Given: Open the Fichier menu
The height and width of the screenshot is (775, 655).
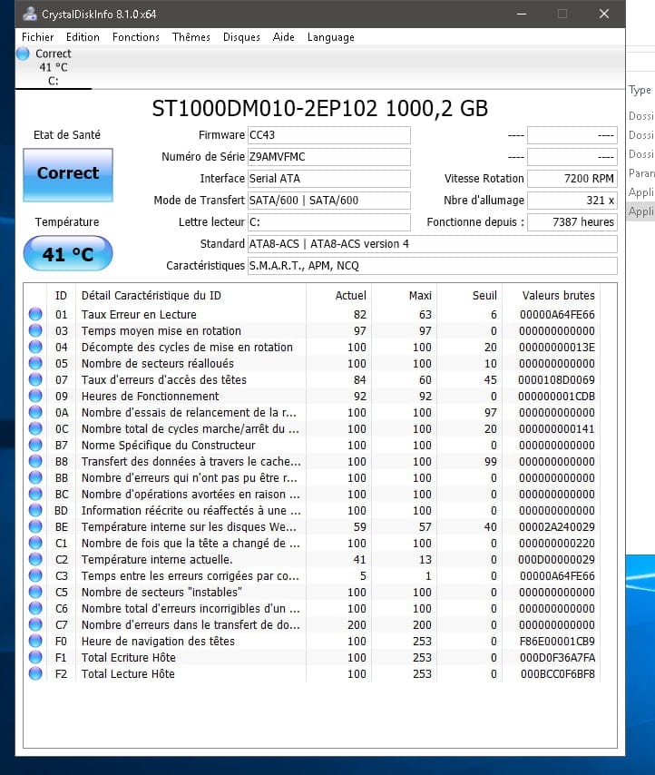Looking at the screenshot, I should (x=38, y=37).
